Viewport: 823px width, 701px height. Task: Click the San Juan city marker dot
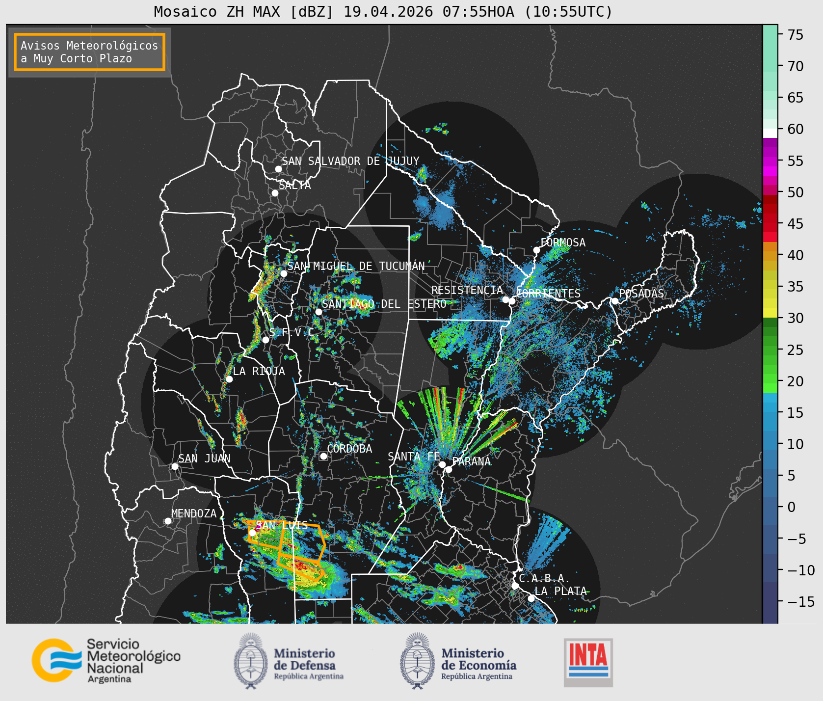[x=175, y=466]
